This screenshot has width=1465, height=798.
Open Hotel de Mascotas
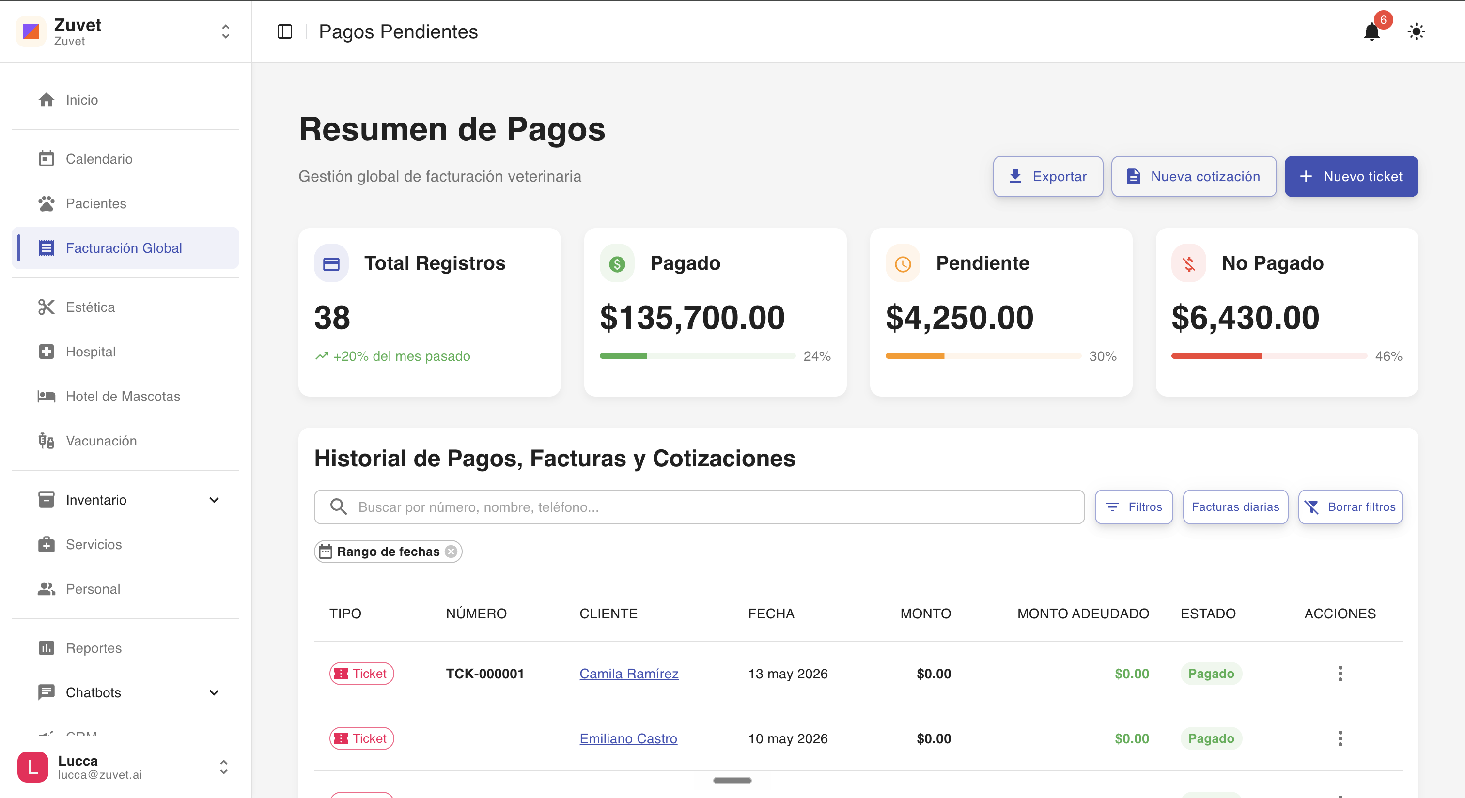click(x=125, y=396)
